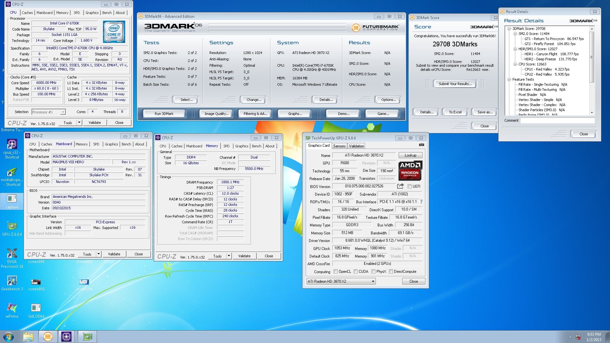Select the capture desktop icon

click(12, 201)
